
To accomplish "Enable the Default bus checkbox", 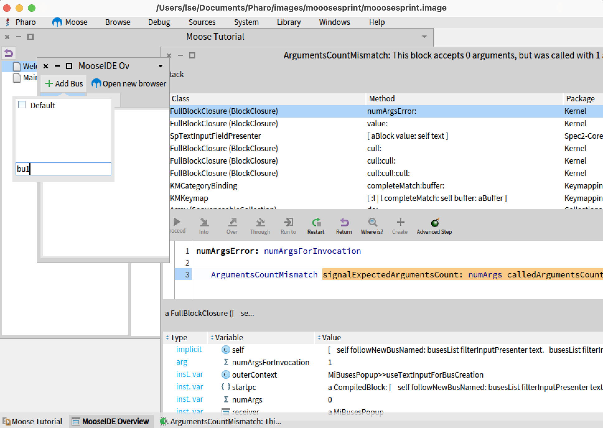I will click(21, 105).
